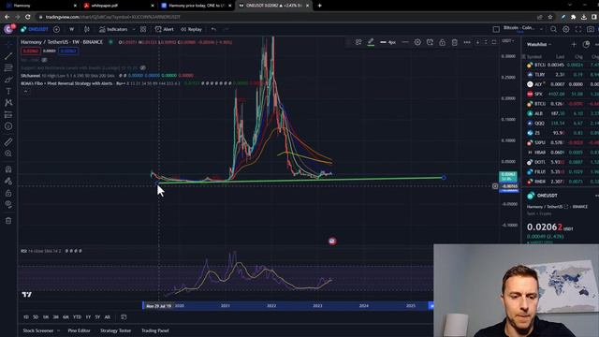Select the HBAR row in Watchlist
599x337 pixels.
click(562, 152)
